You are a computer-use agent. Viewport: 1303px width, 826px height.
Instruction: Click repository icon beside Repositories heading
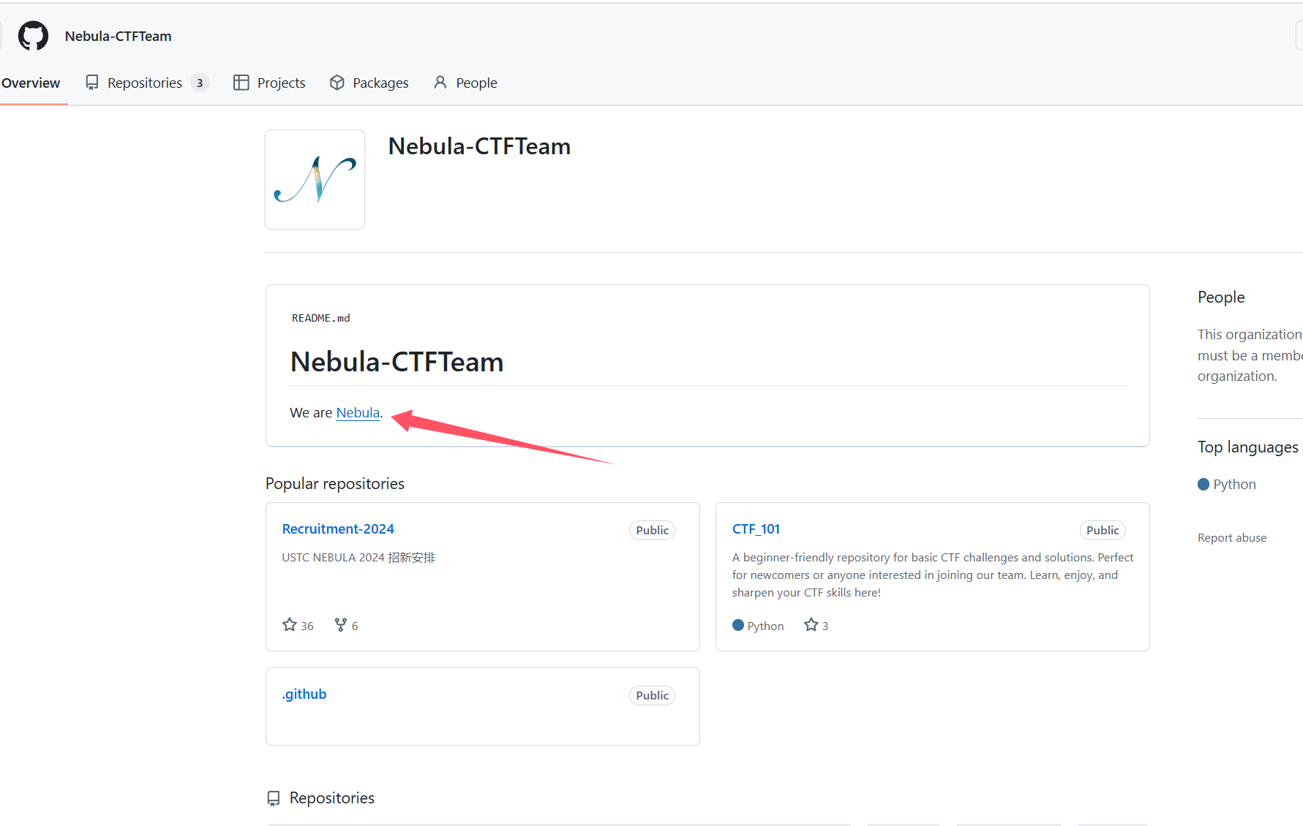point(274,798)
